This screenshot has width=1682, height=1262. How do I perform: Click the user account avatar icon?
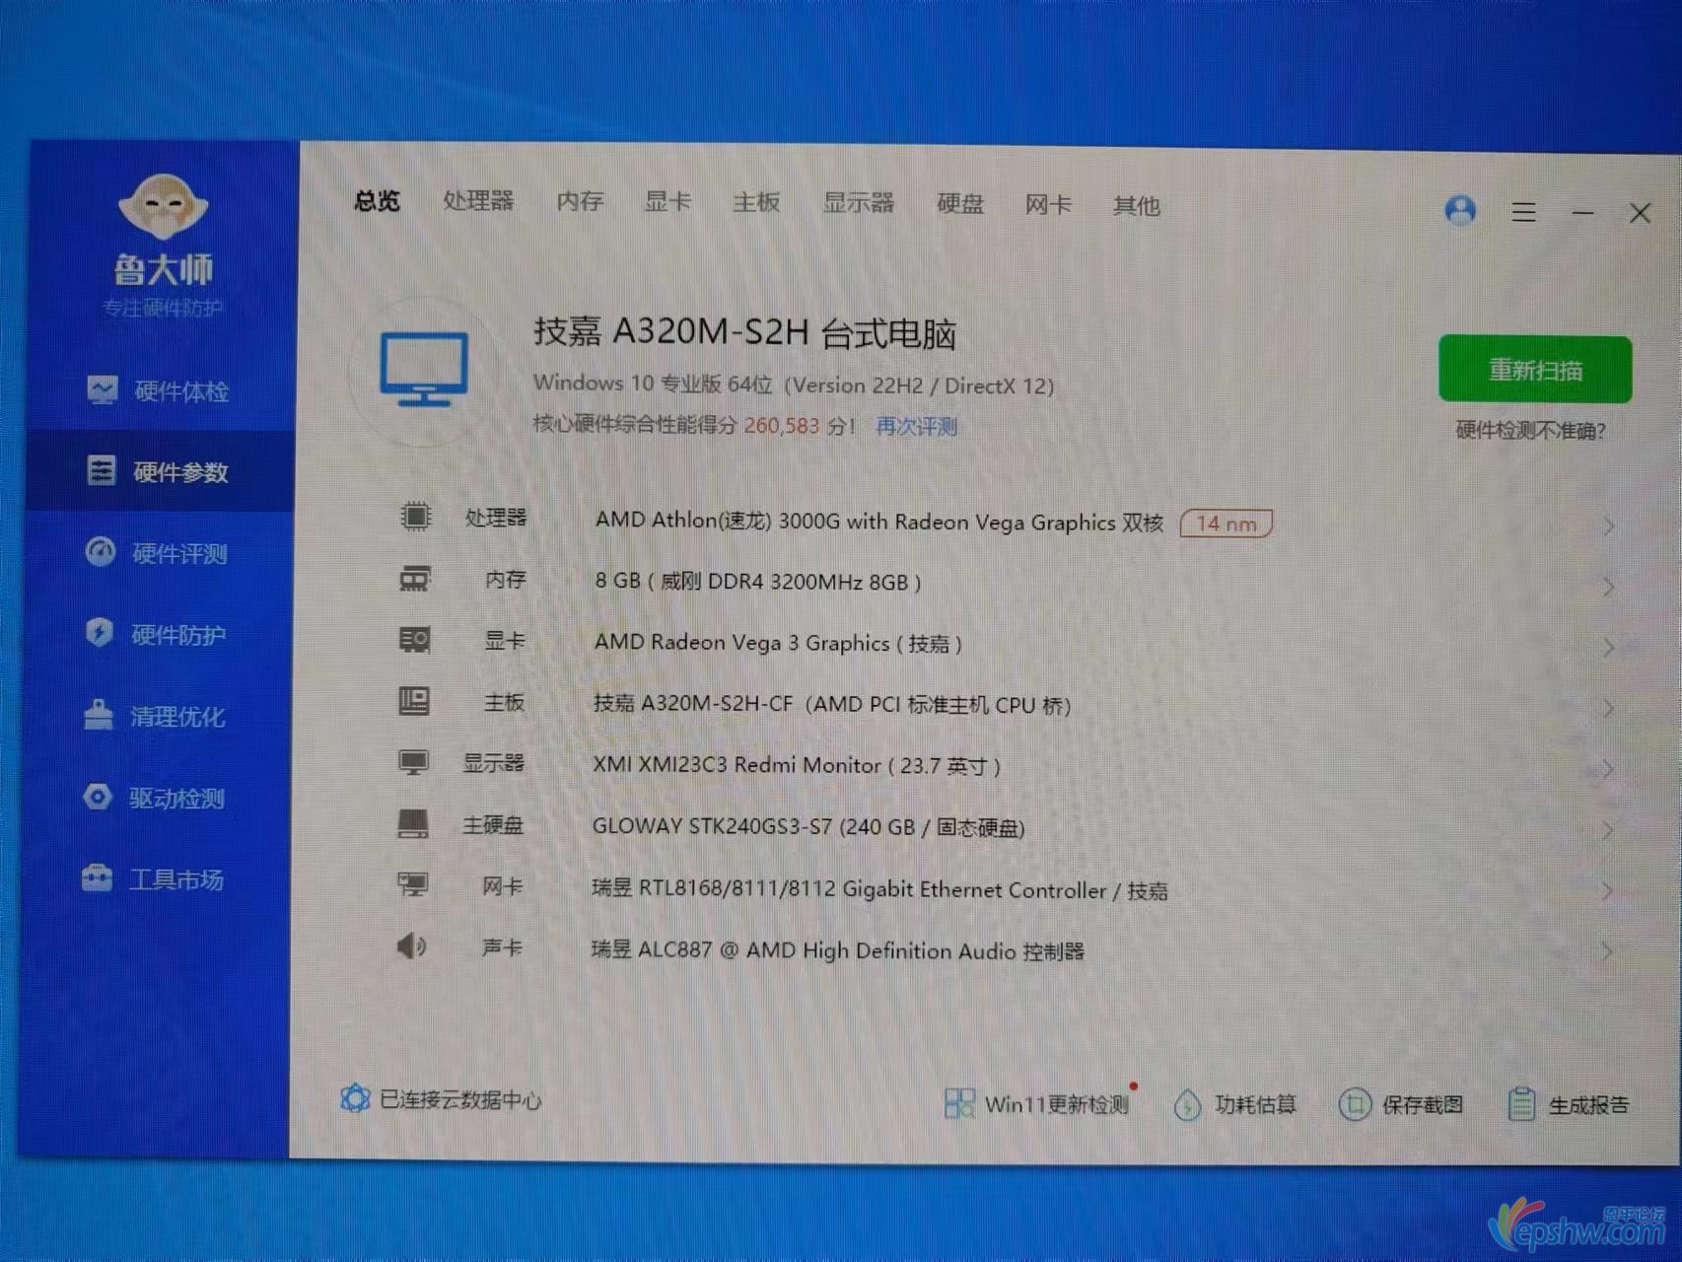[1460, 210]
